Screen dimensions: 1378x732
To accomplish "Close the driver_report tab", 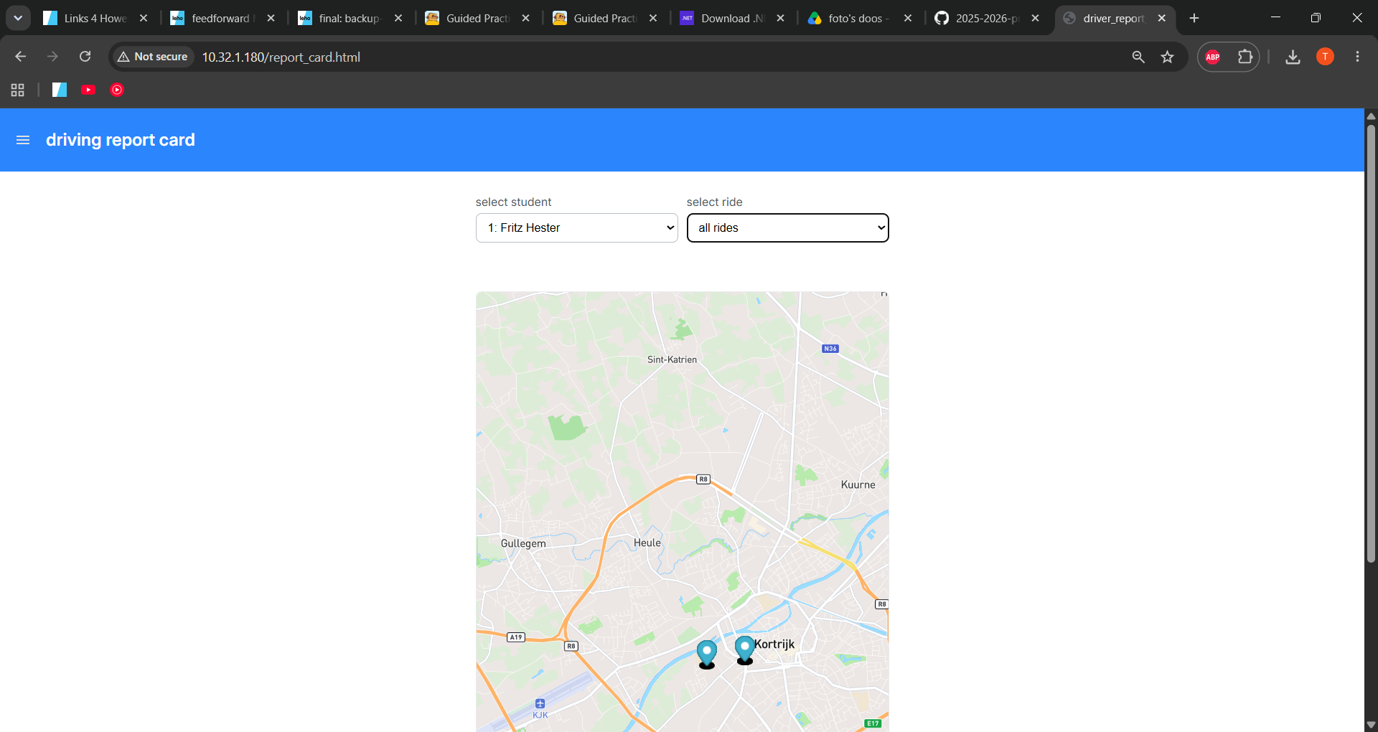I will (1162, 19).
